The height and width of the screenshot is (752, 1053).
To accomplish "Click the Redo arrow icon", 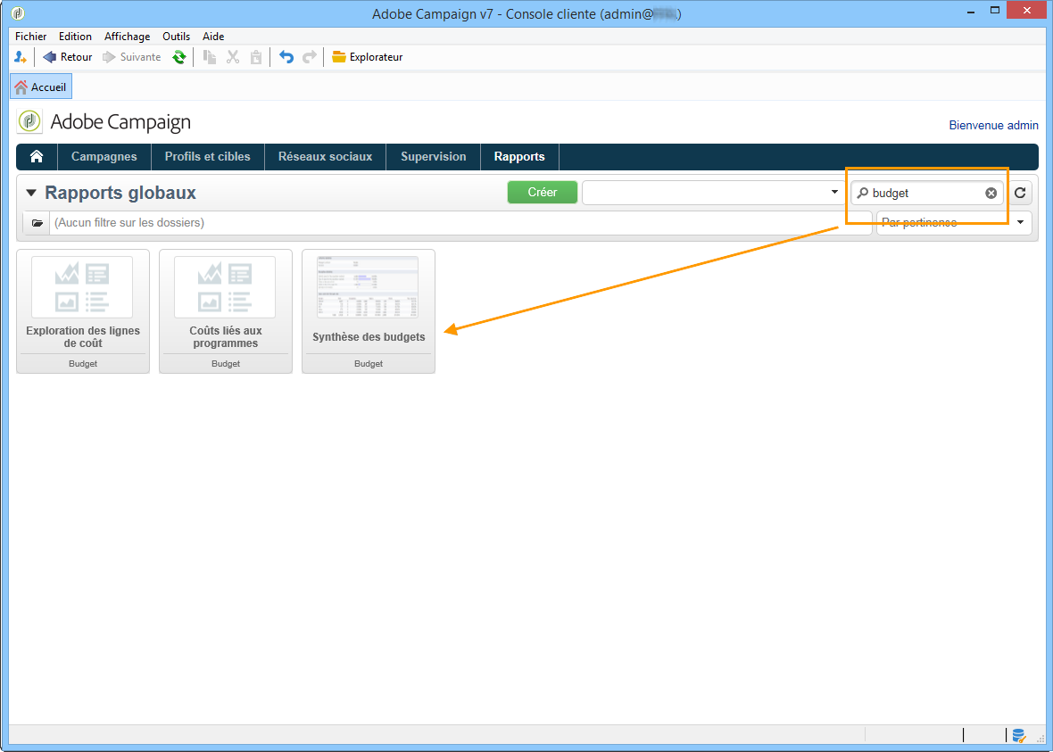I will pos(309,57).
